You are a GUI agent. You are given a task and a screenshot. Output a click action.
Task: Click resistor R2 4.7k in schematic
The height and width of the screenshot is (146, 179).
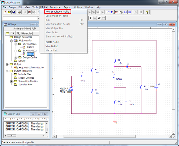pos(115,61)
